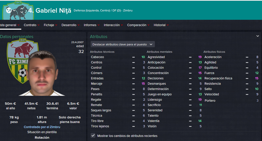Collapse the Atributos panel chevron
262x141 pixels.
(257, 36)
